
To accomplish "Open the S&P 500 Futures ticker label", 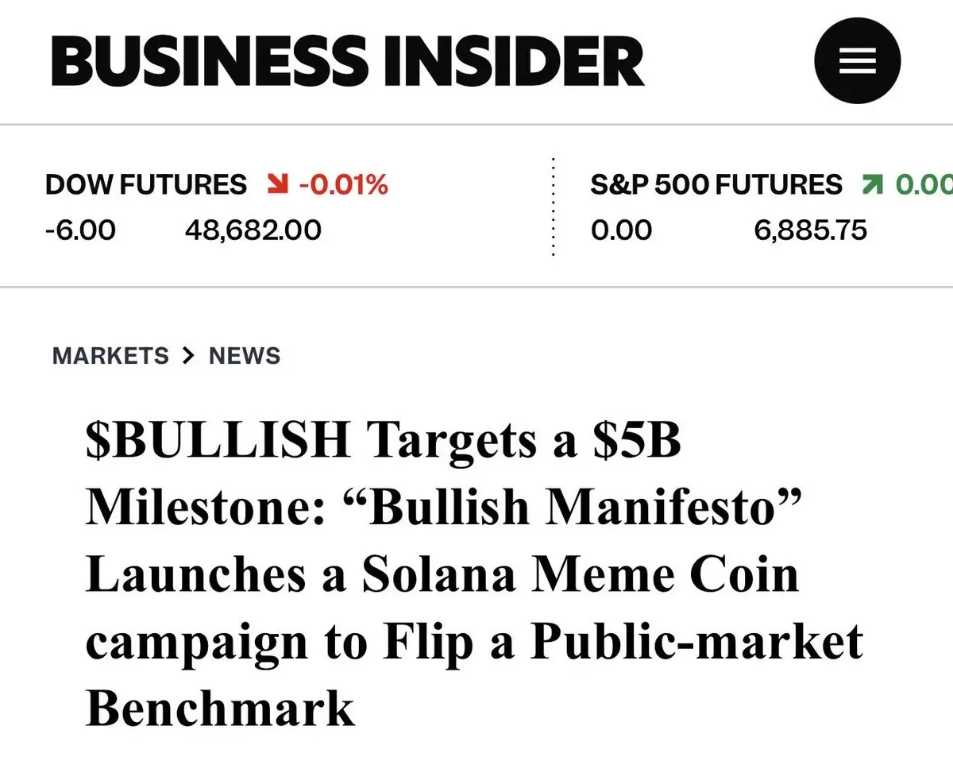I will pyautogui.click(x=716, y=185).
